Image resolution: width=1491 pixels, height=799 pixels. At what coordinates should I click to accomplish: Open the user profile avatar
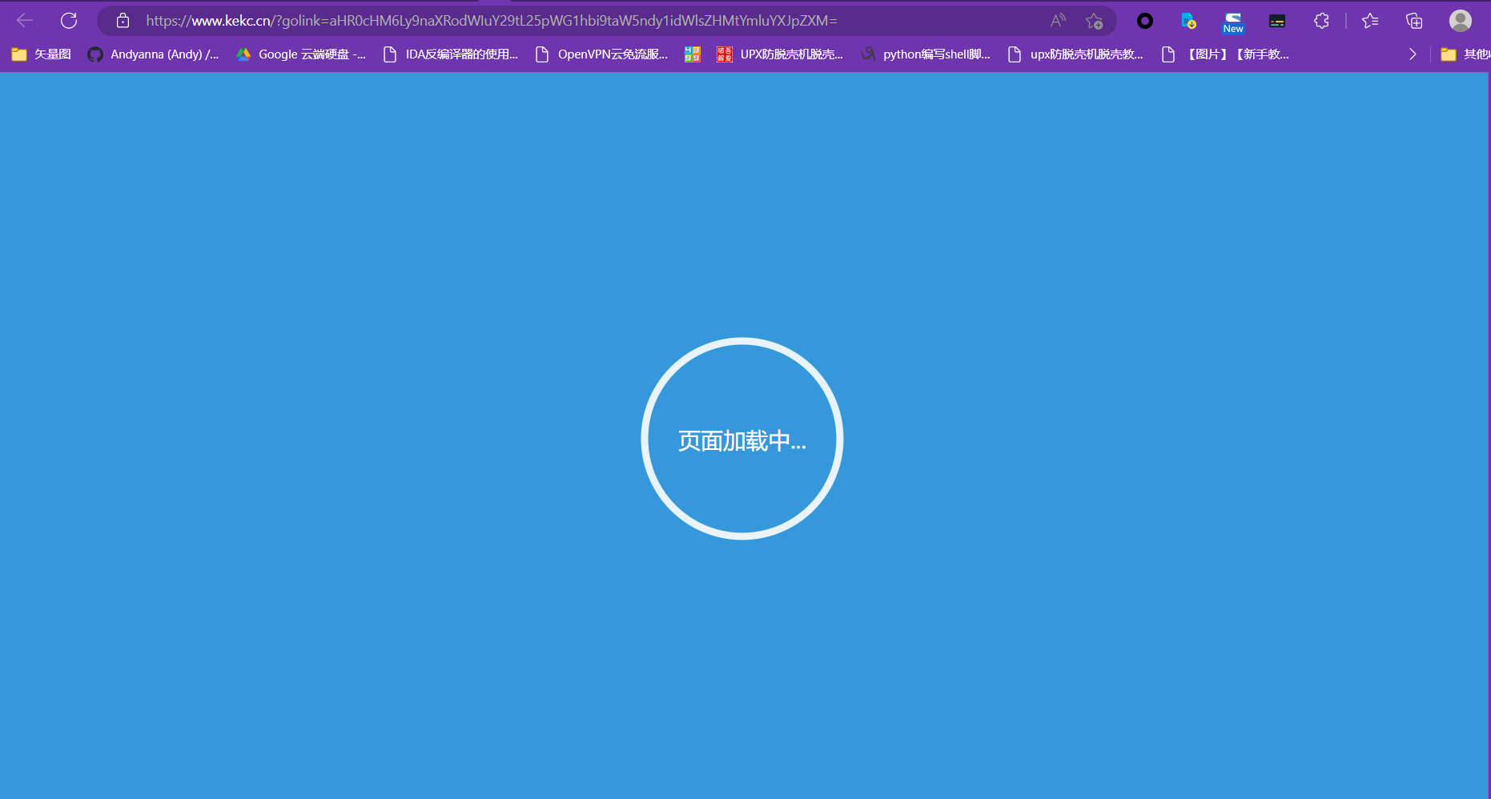click(1460, 21)
